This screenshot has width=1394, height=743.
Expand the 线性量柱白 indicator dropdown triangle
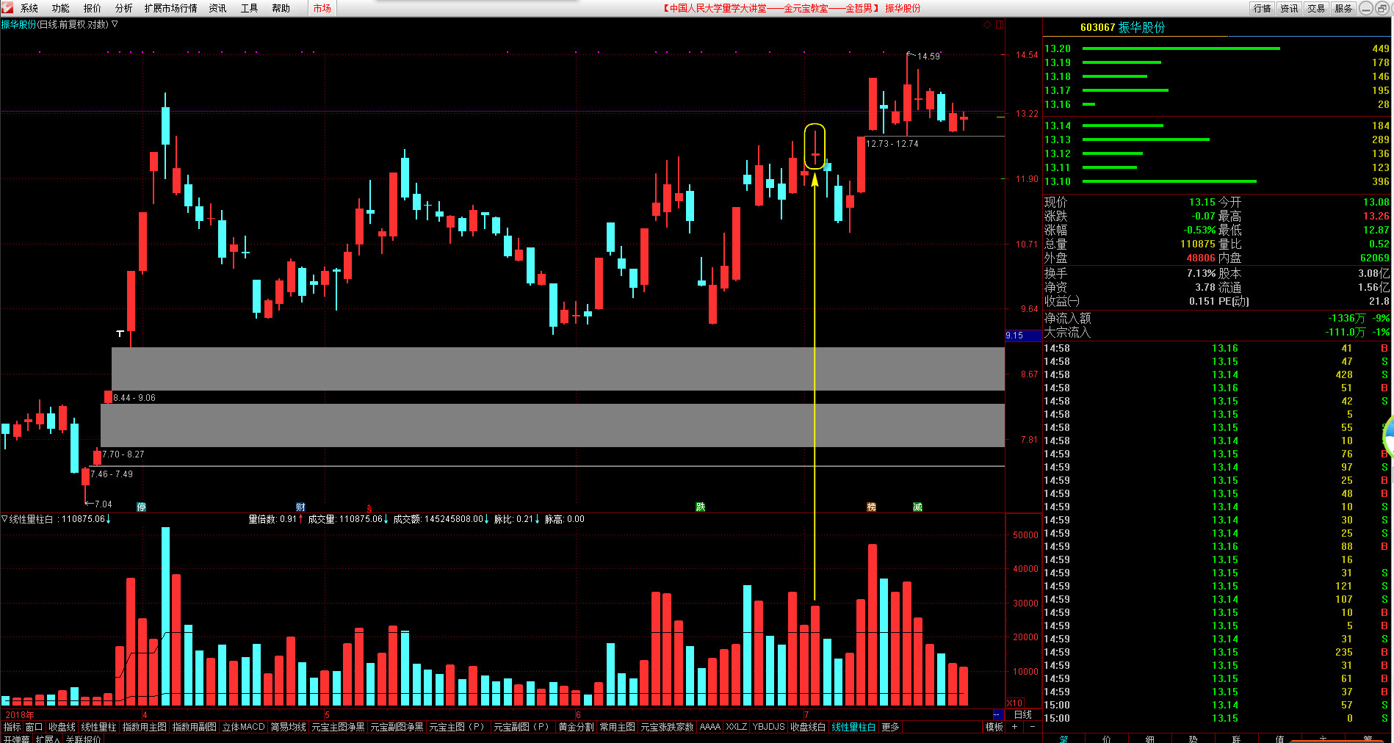(x=4, y=519)
